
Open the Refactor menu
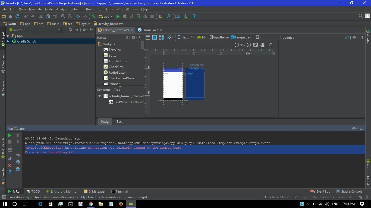coord(77,9)
